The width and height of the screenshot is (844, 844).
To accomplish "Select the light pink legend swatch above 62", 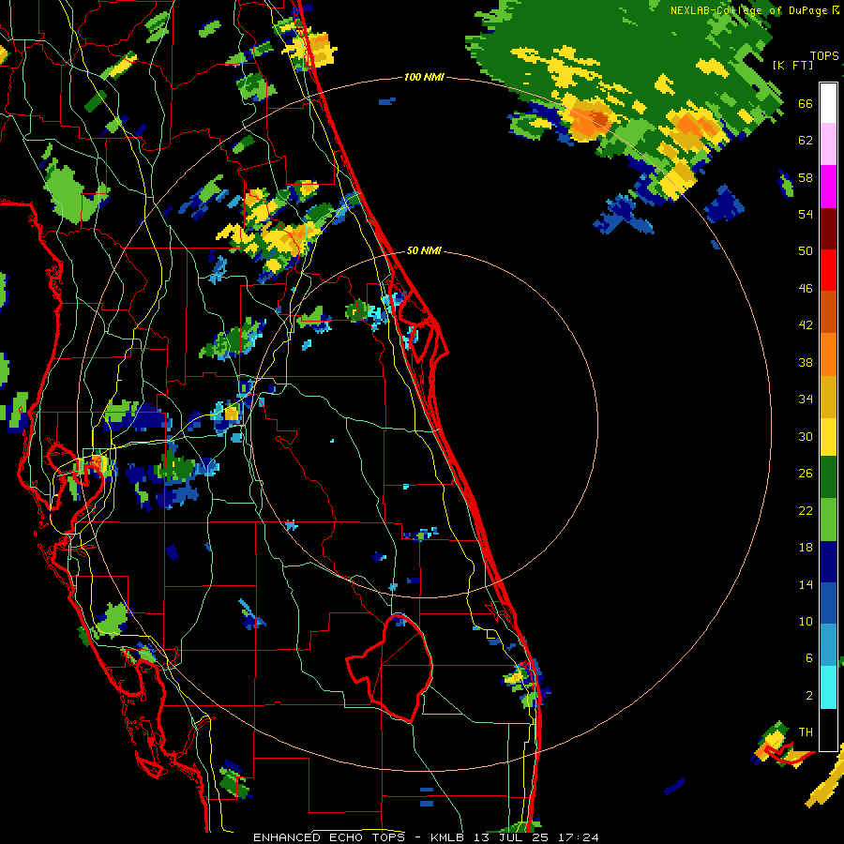I will coord(828,143).
